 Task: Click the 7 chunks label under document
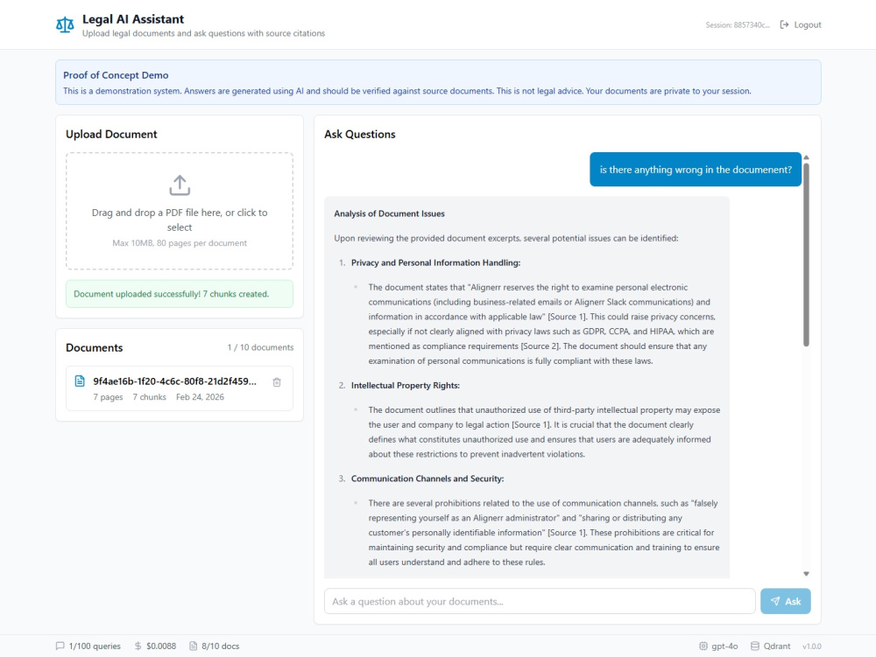(149, 397)
